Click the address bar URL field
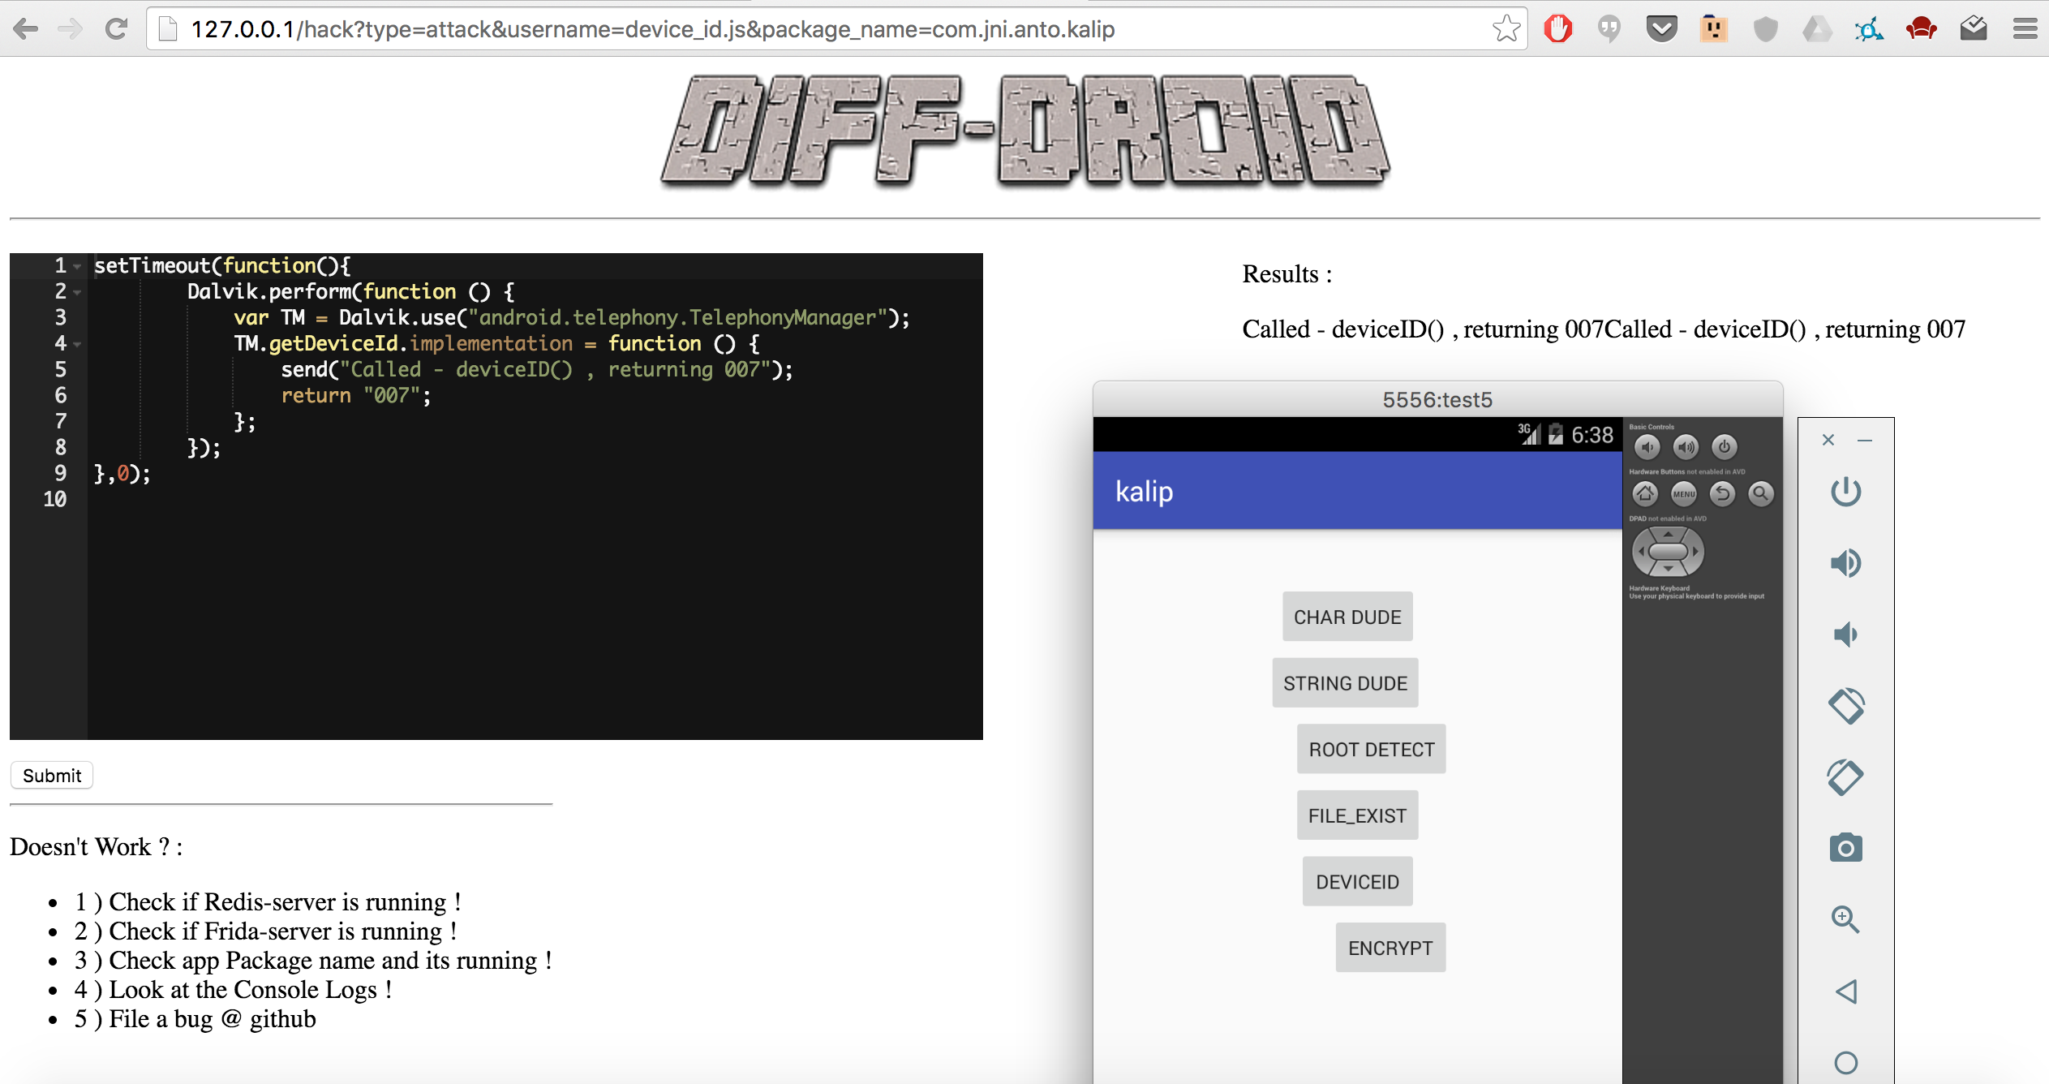Image resolution: width=2049 pixels, height=1084 pixels. tap(811, 29)
